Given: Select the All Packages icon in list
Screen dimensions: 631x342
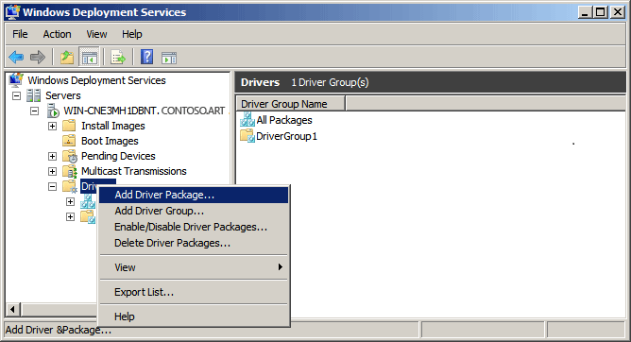Looking at the screenshot, I should (247, 120).
